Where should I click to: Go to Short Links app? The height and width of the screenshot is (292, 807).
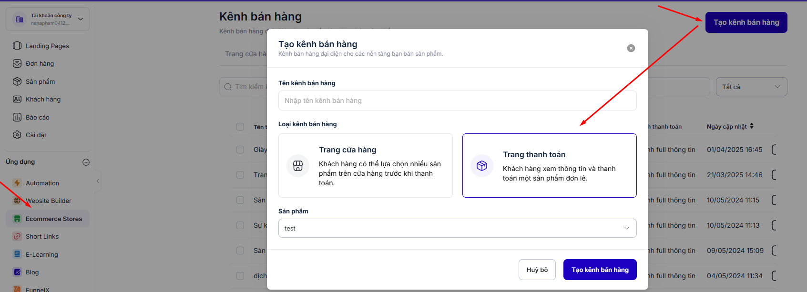click(x=42, y=236)
